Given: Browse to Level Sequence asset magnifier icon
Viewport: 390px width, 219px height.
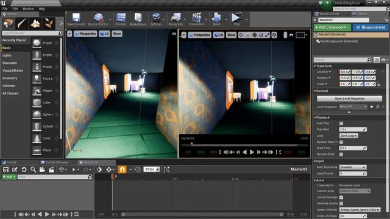Looking at the screenshot, I should (378, 106).
